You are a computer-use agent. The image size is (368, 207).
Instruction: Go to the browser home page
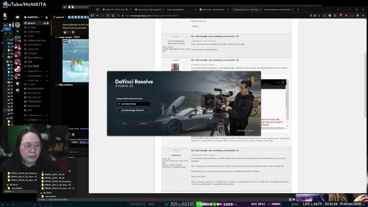coord(113,16)
